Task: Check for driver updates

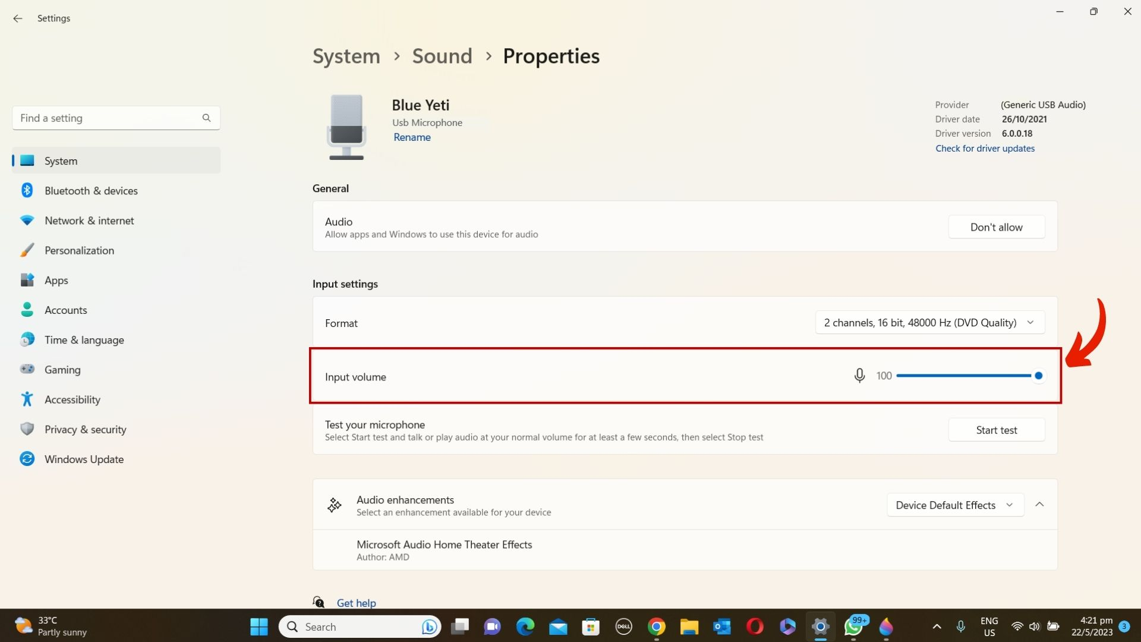Action: (x=985, y=148)
